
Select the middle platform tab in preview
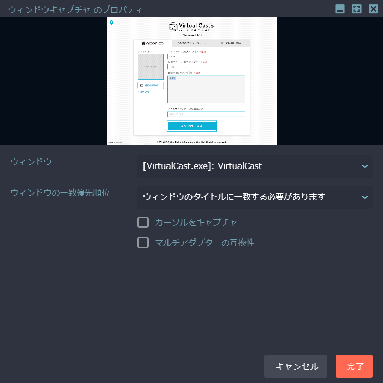192,43
